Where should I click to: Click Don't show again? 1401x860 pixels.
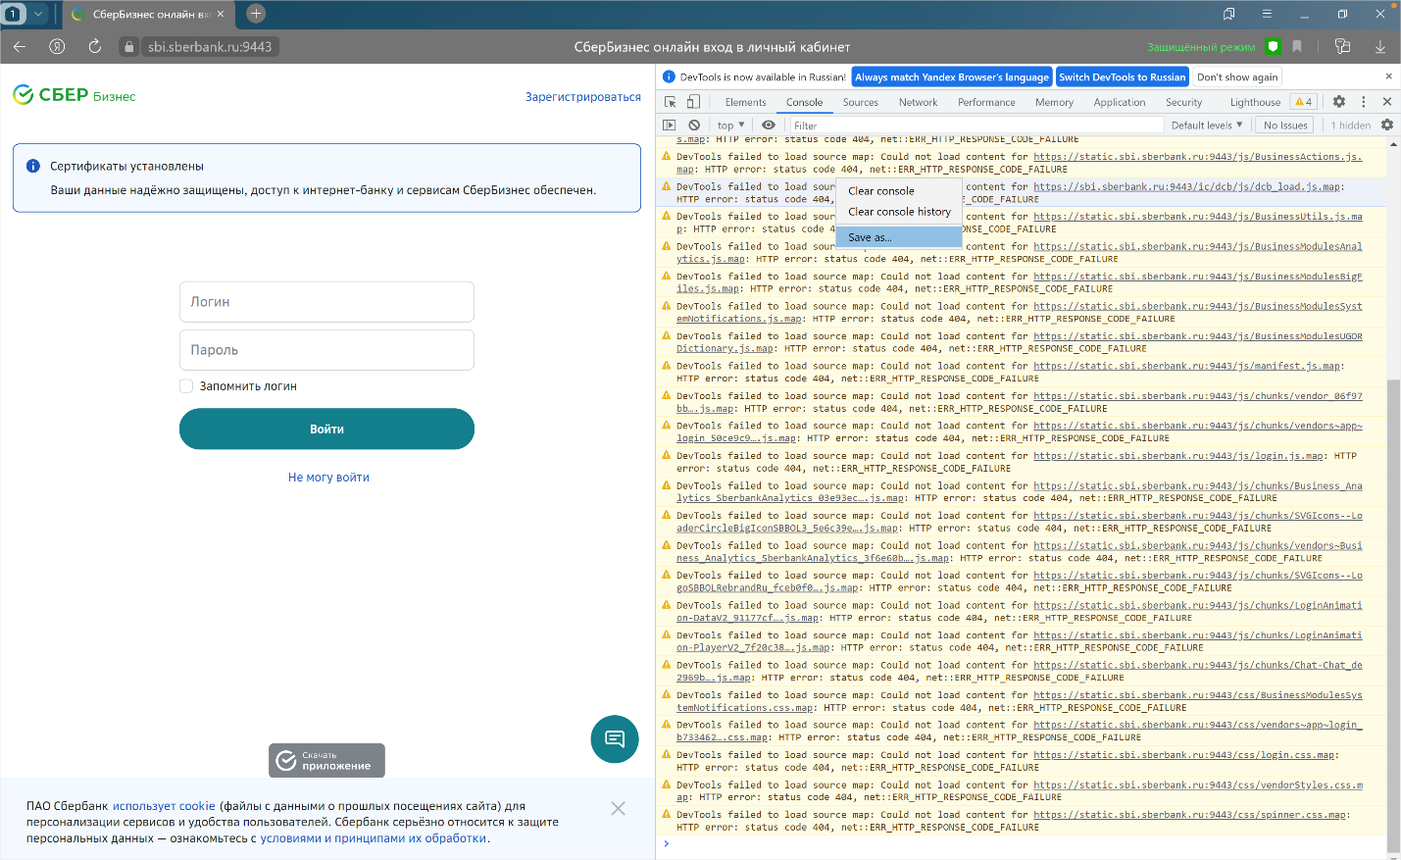(x=1237, y=76)
